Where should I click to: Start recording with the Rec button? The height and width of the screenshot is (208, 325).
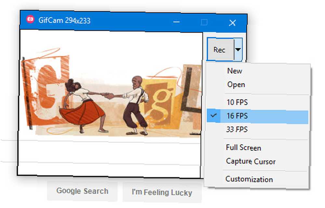pyautogui.click(x=221, y=50)
